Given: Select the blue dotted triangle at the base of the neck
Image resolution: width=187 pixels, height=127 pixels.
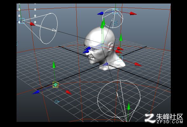Looking at the screenshot, I should pos(106,64).
